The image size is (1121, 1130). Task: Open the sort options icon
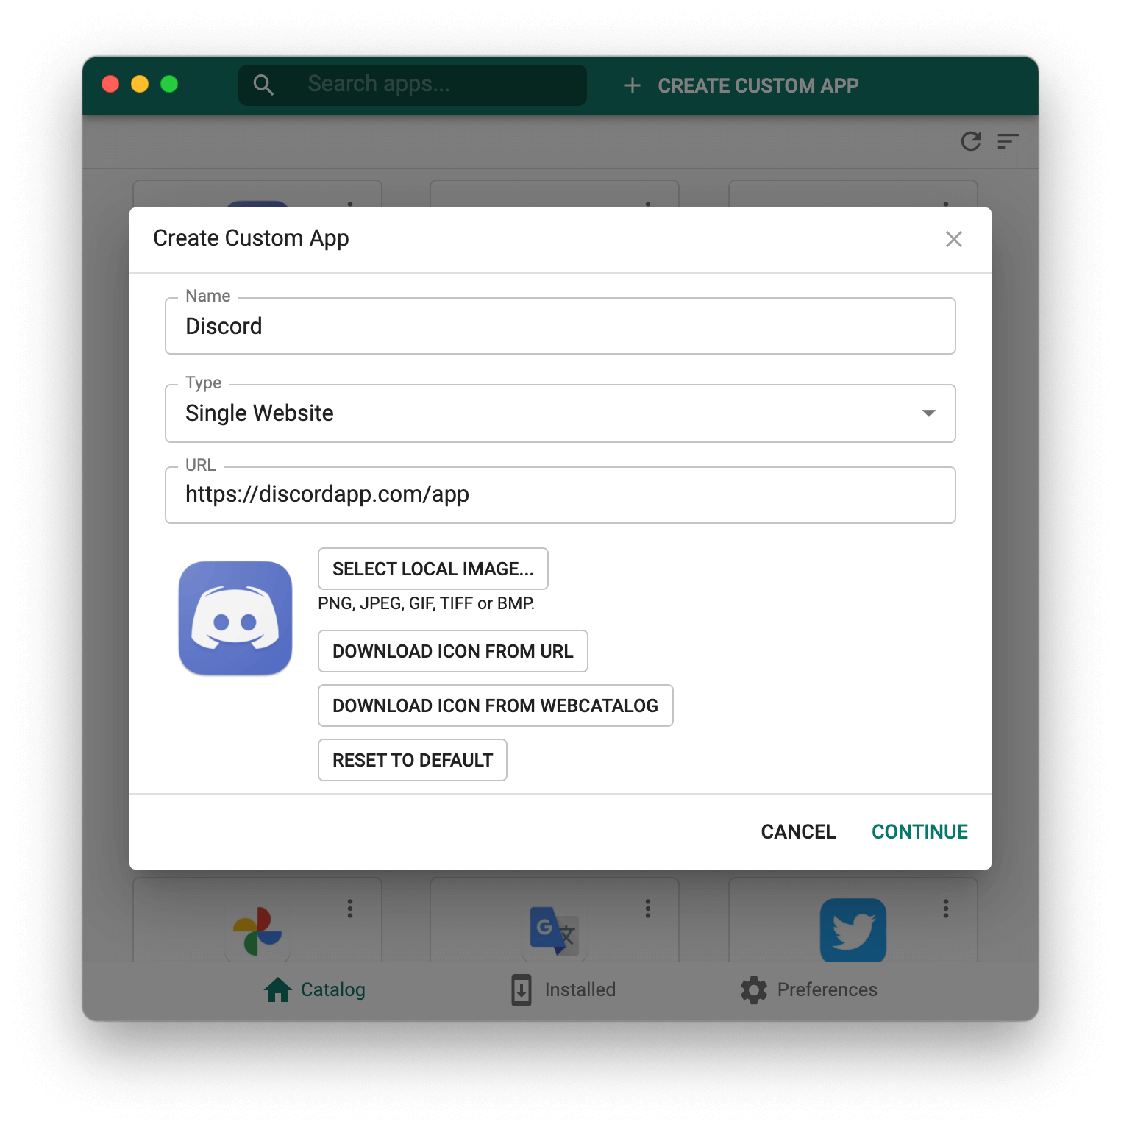1008,141
